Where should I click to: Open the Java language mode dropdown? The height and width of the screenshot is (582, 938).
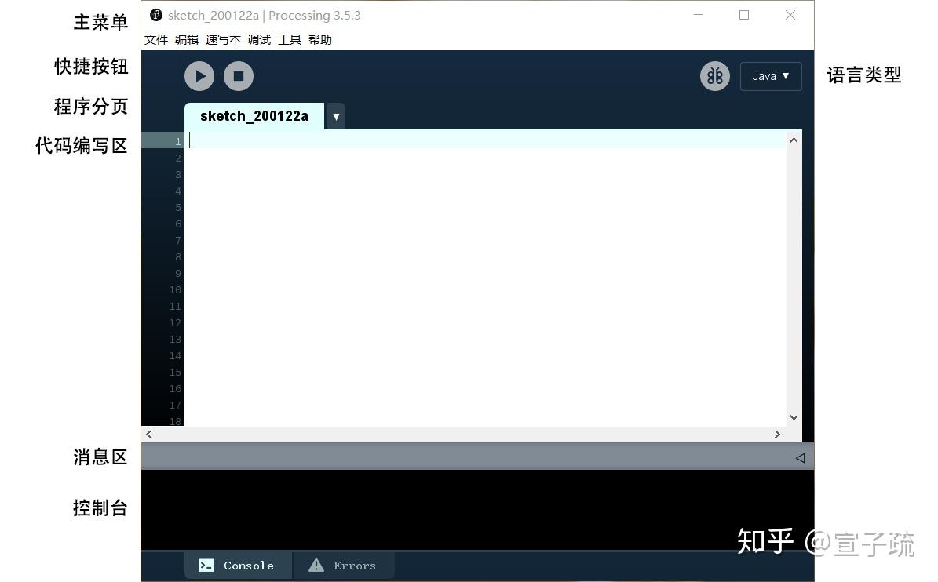click(x=770, y=75)
